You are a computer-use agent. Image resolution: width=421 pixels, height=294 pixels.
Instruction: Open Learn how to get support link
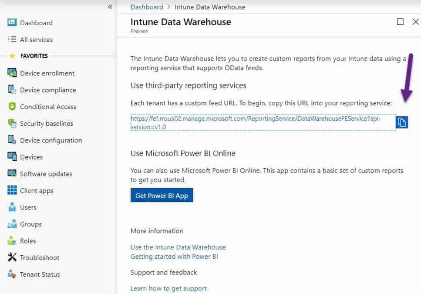pyautogui.click(x=168, y=288)
